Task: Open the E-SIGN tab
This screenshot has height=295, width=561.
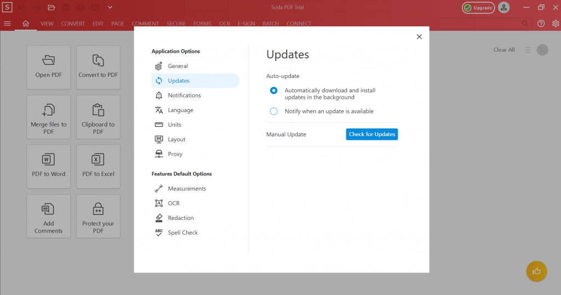Action: 247,24
